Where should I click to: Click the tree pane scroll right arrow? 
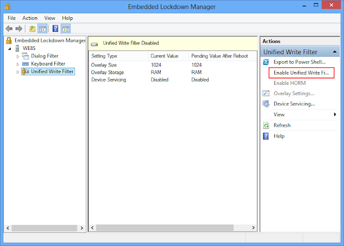(82, 228)
